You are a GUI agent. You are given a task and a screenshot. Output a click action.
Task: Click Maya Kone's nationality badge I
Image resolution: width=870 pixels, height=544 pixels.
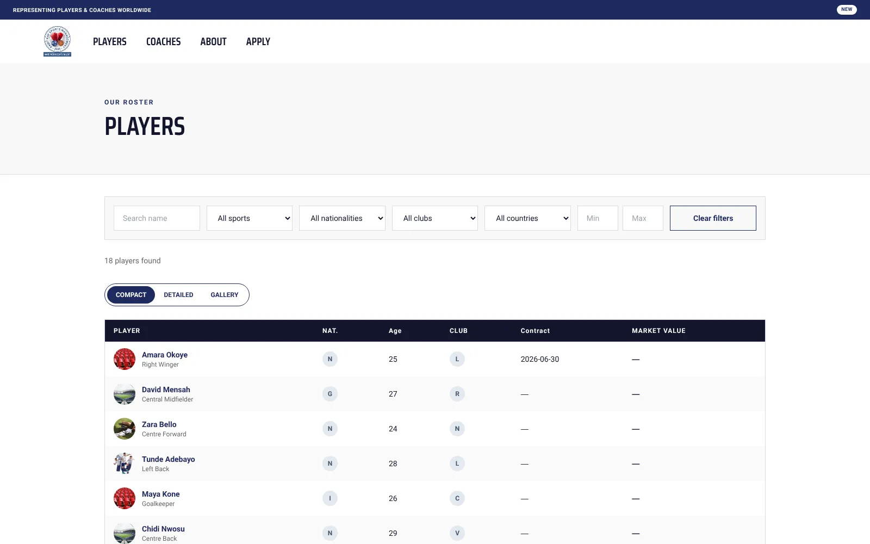point(330,498)
